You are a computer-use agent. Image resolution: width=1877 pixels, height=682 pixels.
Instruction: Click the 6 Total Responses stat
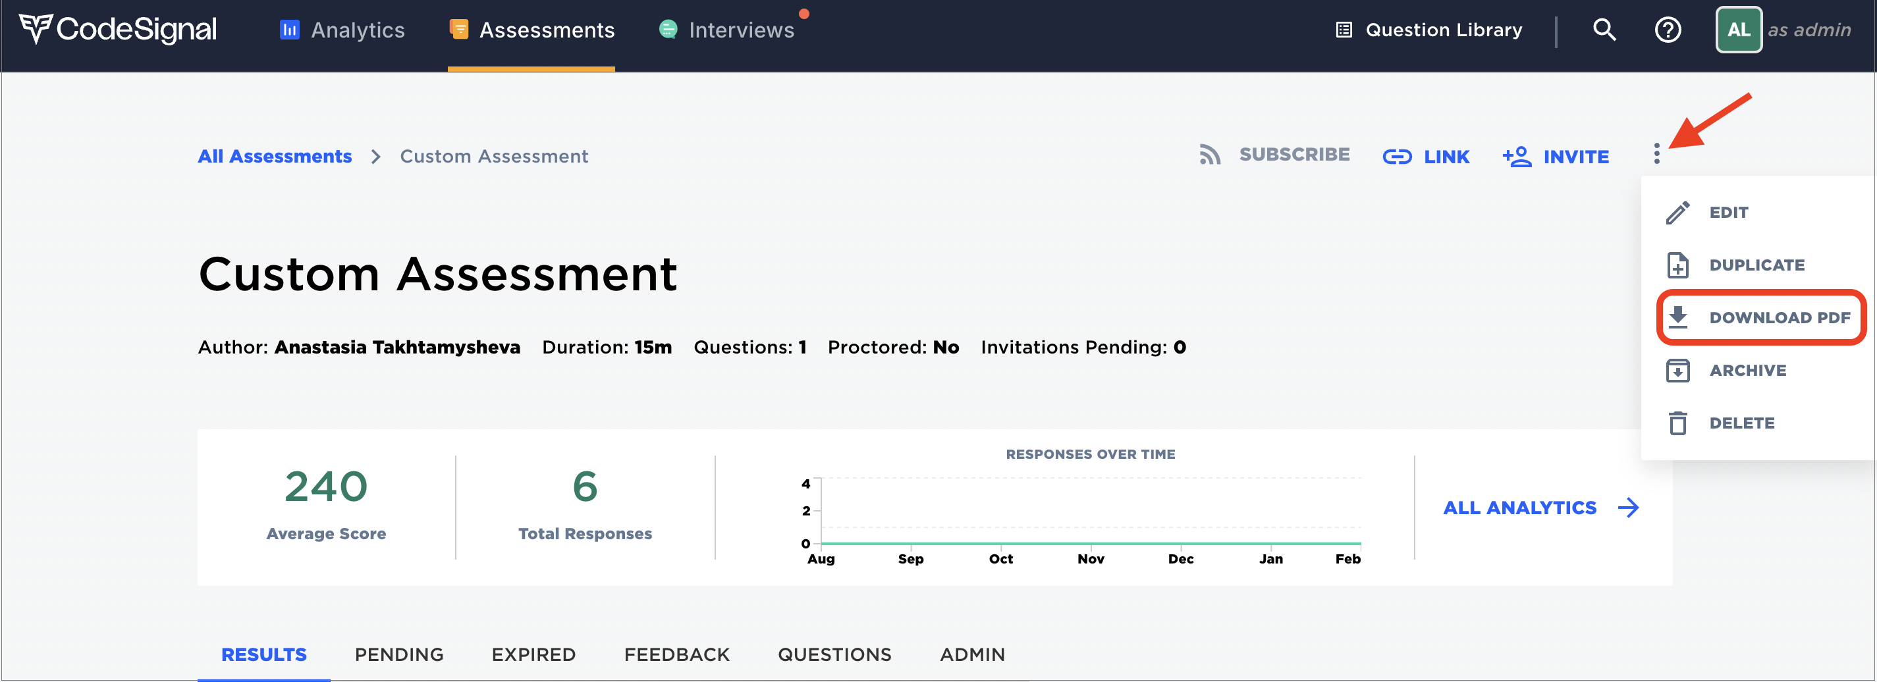click(x=584, y=506)
